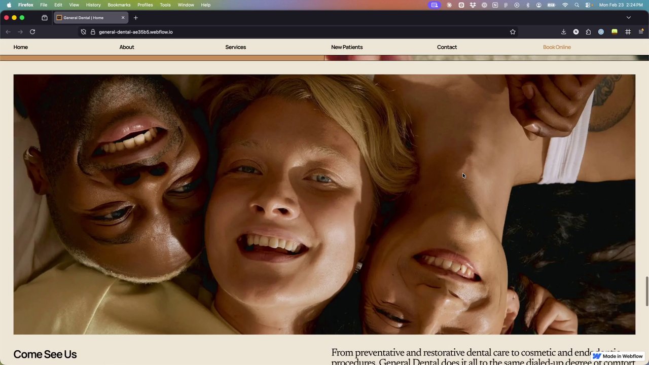
Task: Open the tracking protection shield icon
Action: (x=84, y=32)
